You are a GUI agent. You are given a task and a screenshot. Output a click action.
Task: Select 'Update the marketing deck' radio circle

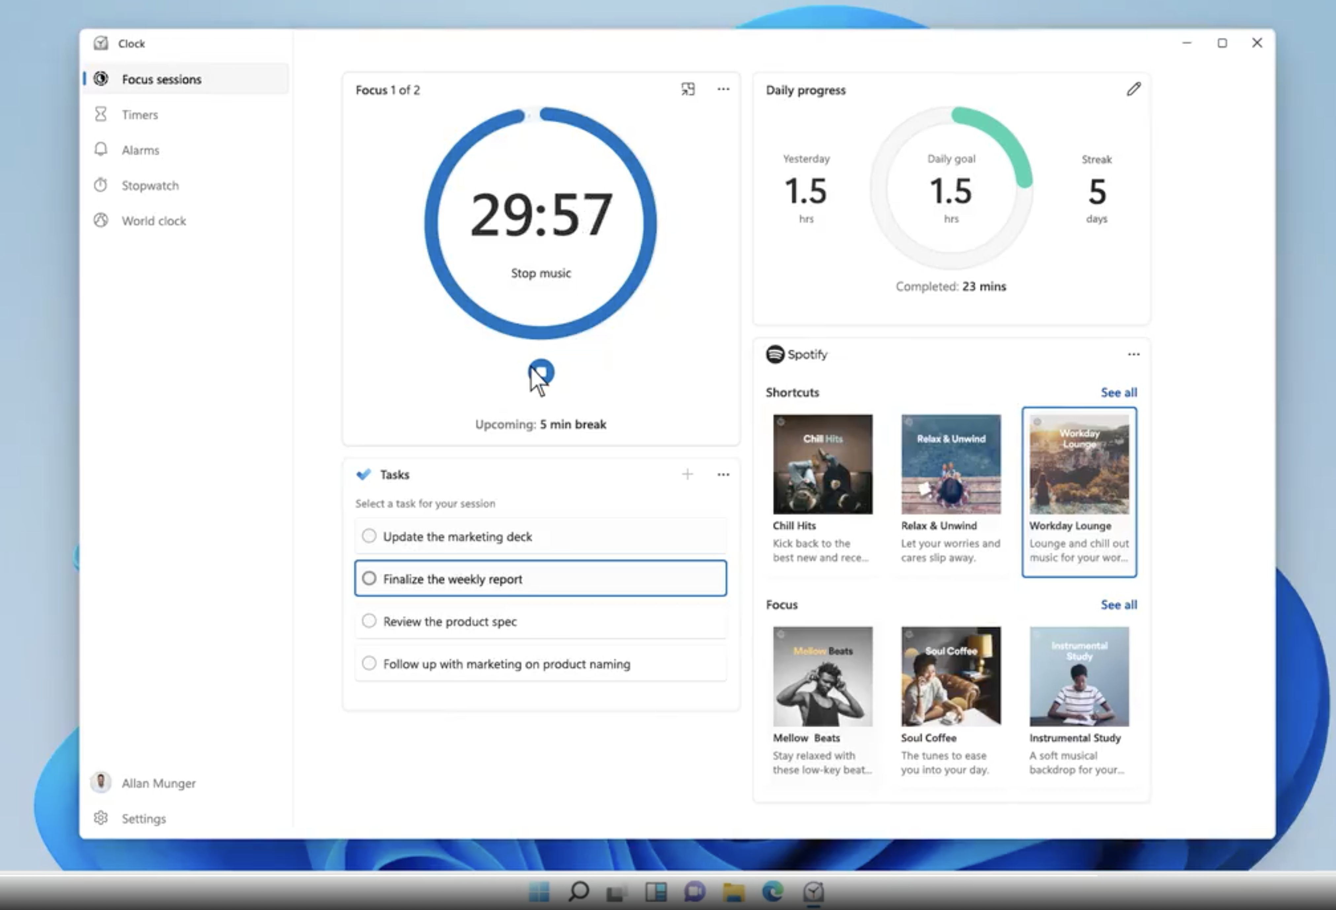369,536
